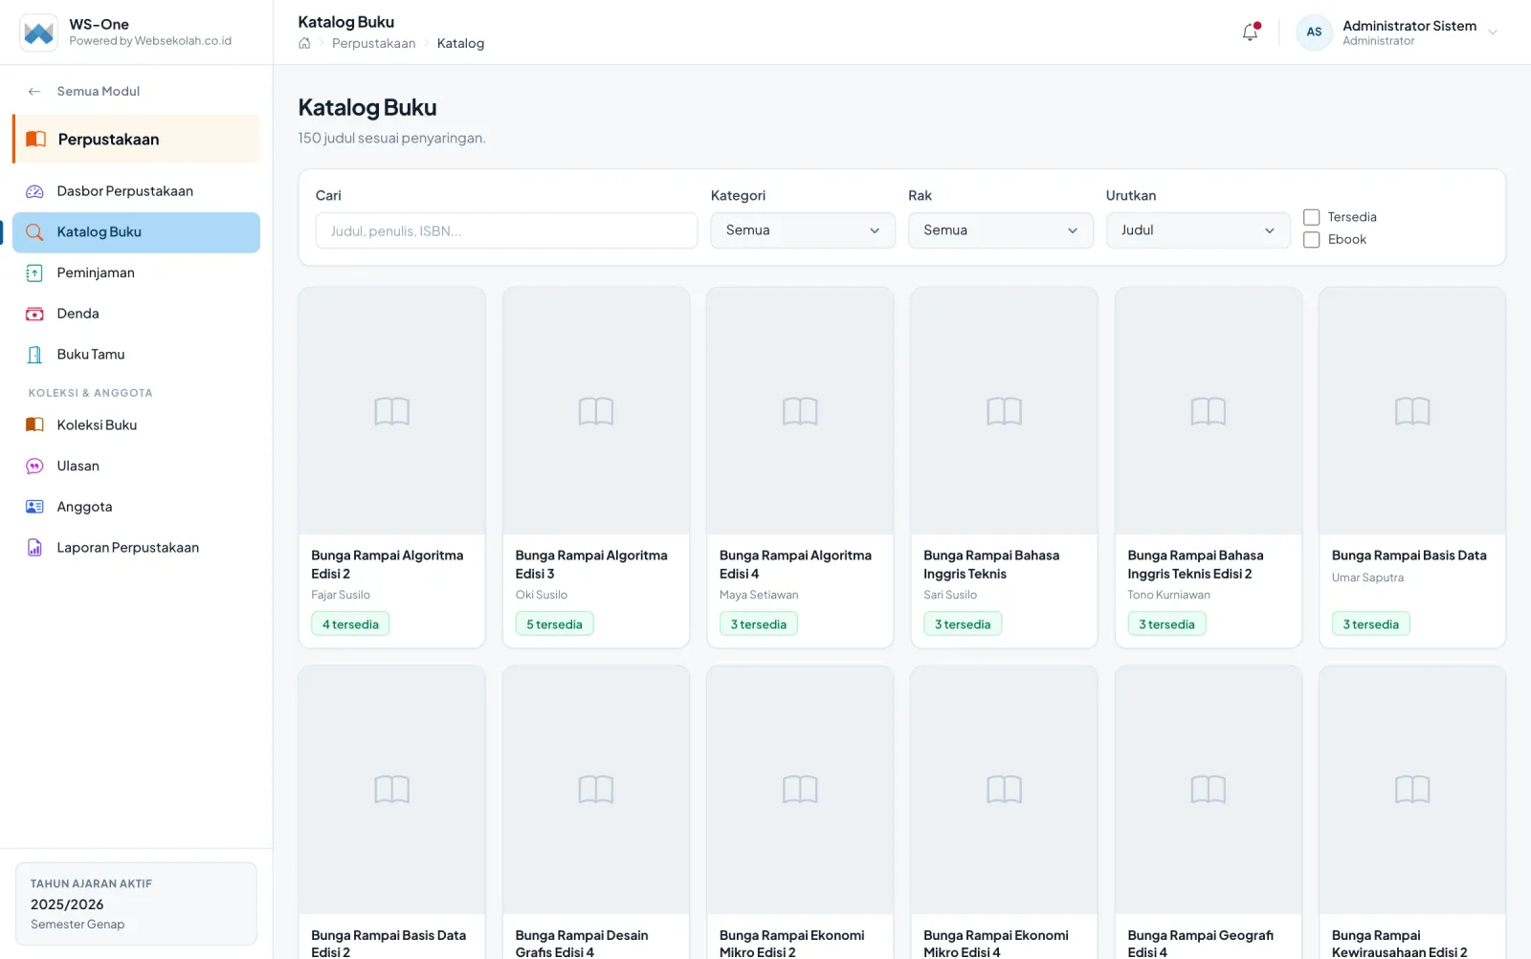Go to Peminjaman menu item
The image size is (1531, 959).
point(136,273)
